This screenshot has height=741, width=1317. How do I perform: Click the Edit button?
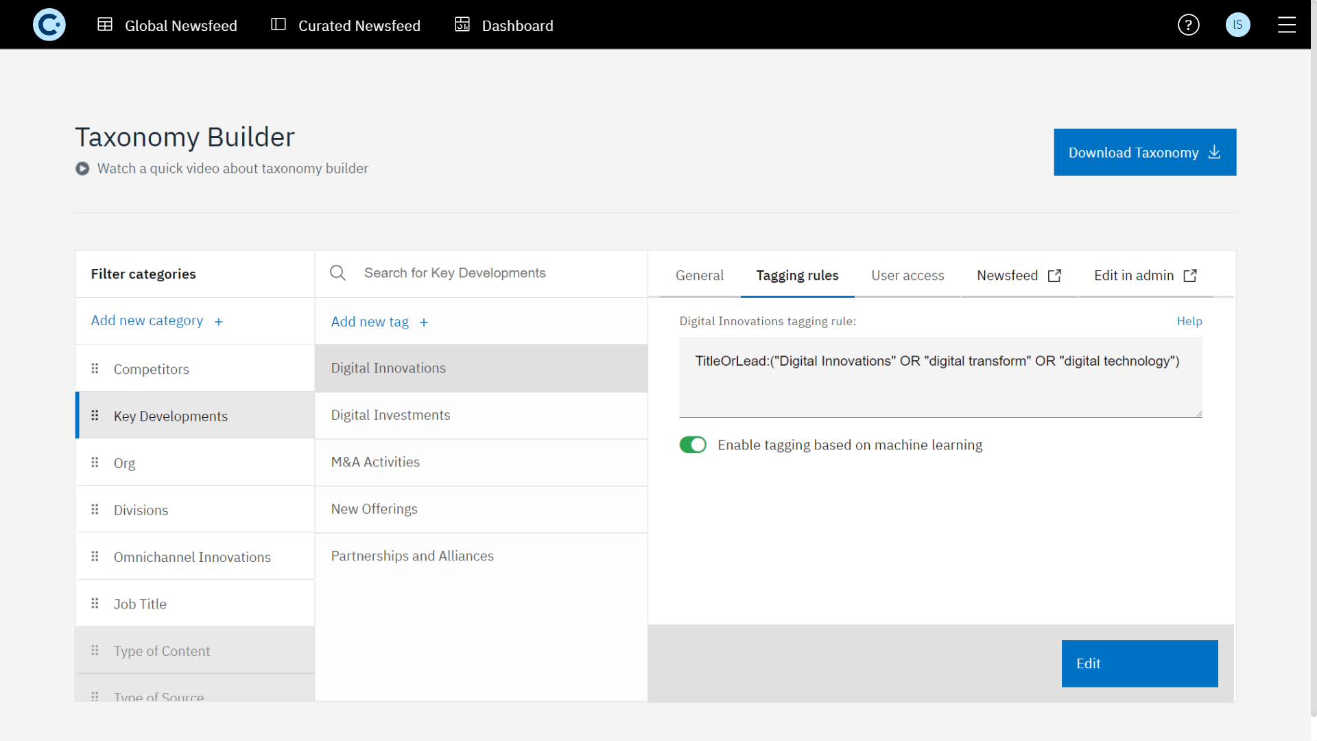(1139, 663)
